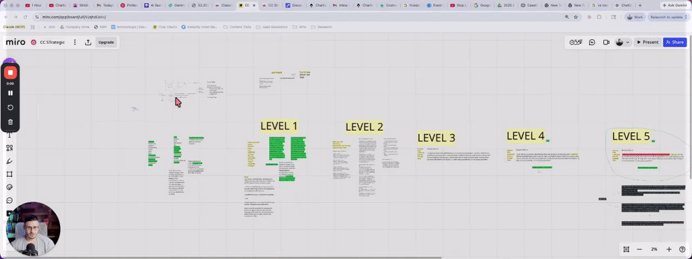Go forward with the browser forward arrow
692x259 pixels.
tap(16, 17)
